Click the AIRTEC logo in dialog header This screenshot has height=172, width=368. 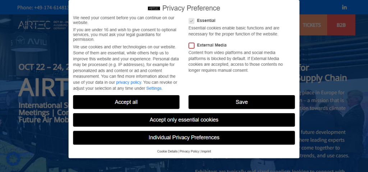tap(154, 8)
